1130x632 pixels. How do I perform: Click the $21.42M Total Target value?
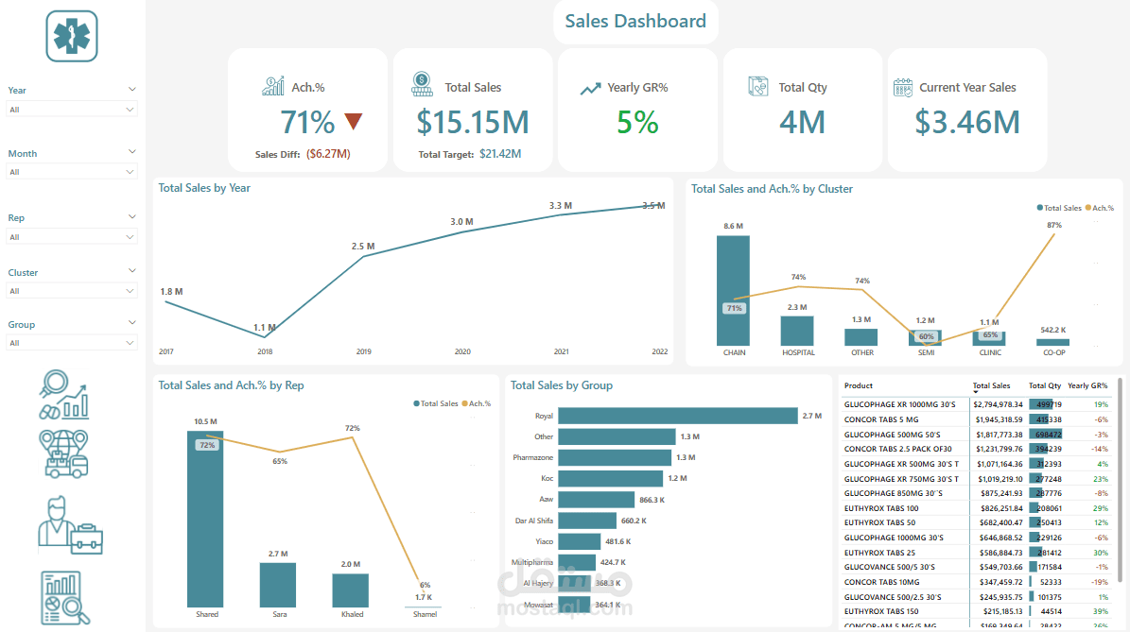(500, 154)
